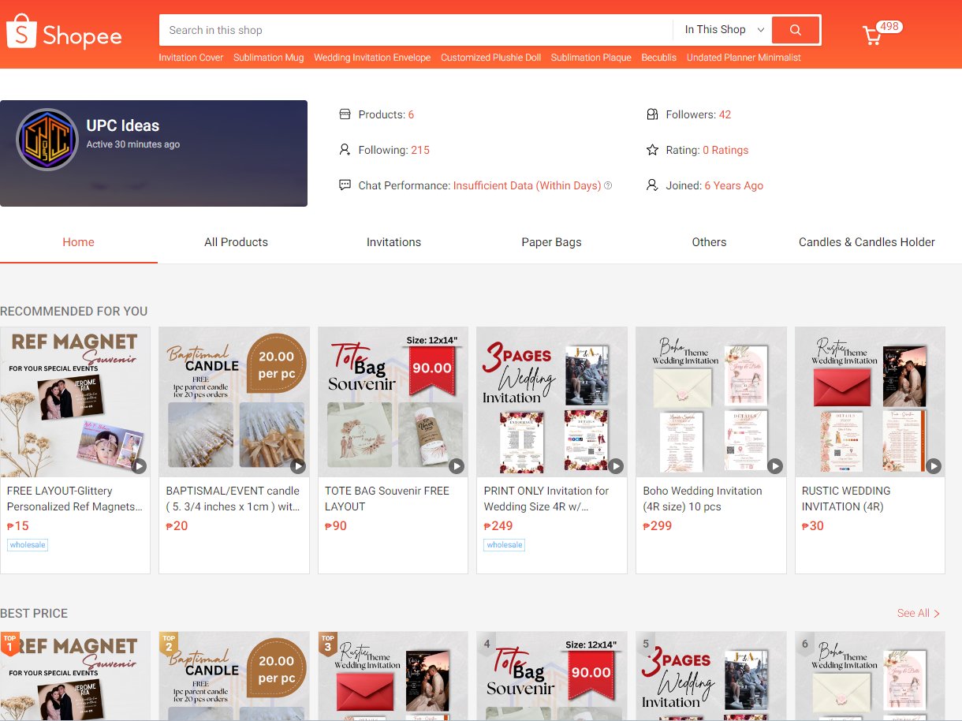The image size is (962, 721).
Task: Click the Sublimation Plaque suggestion
Action: 591,58
